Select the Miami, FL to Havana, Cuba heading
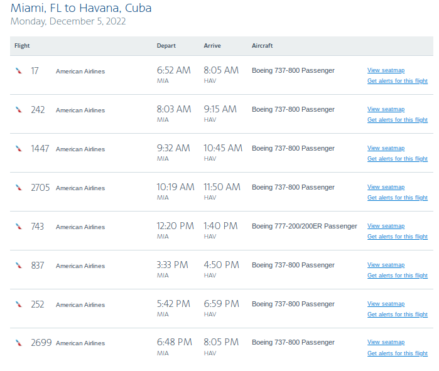This screenshot has width=439, height=371. click(81, 8)
